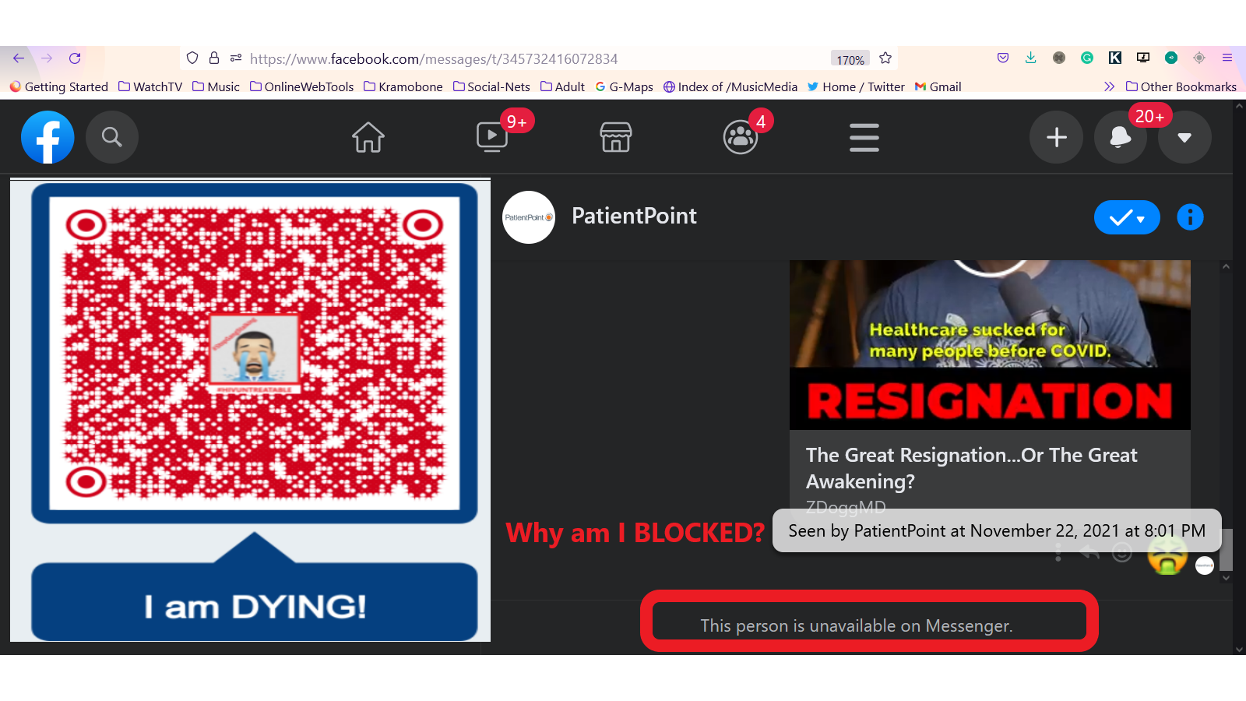Reload the page in browser
This screenshot has height=701, width=1246.
(x=75, y=58)
